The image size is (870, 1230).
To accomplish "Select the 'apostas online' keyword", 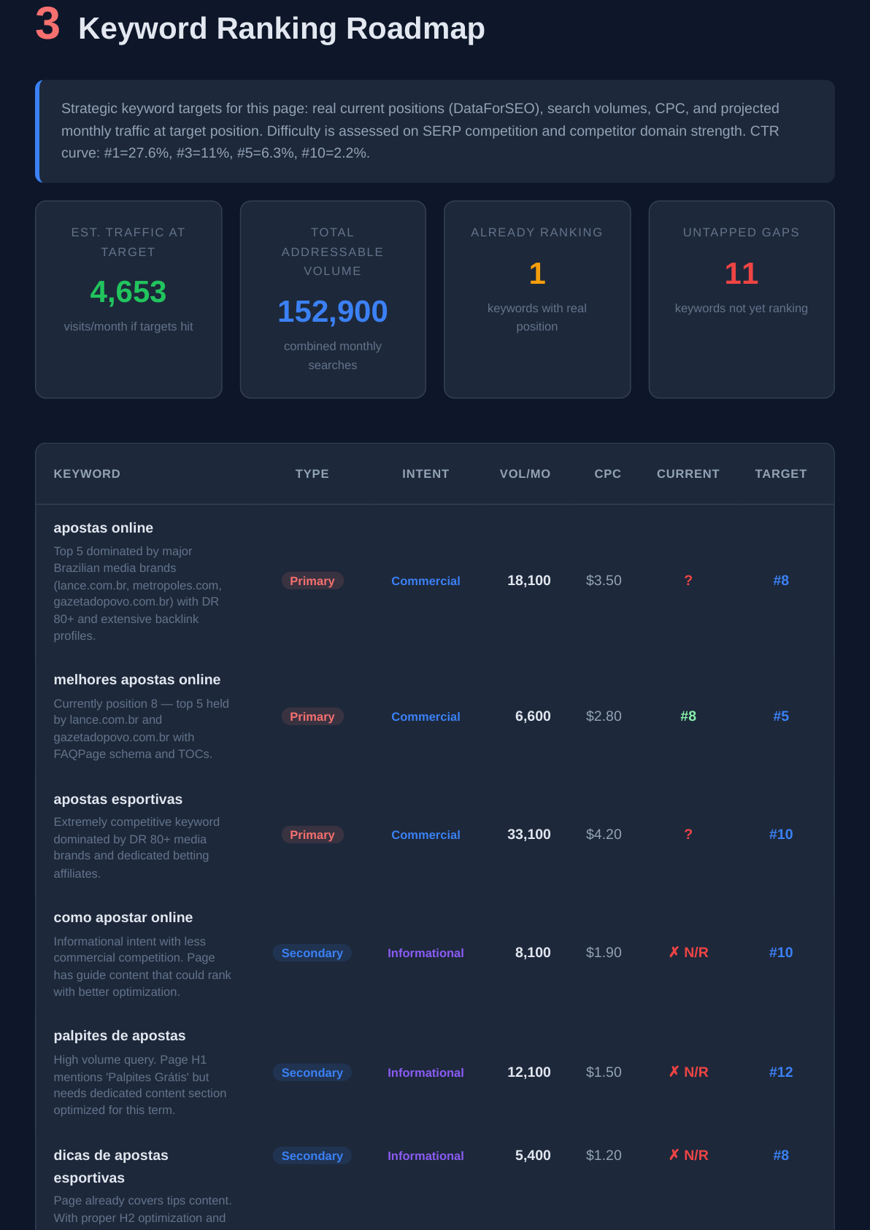I will [104, 527].
